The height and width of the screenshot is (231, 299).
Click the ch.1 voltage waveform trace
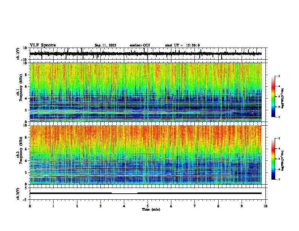click(x=145, y=54)
